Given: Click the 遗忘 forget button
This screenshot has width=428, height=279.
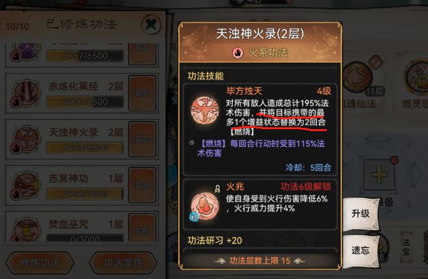Looking at the screenshot, I should (361, 250).
